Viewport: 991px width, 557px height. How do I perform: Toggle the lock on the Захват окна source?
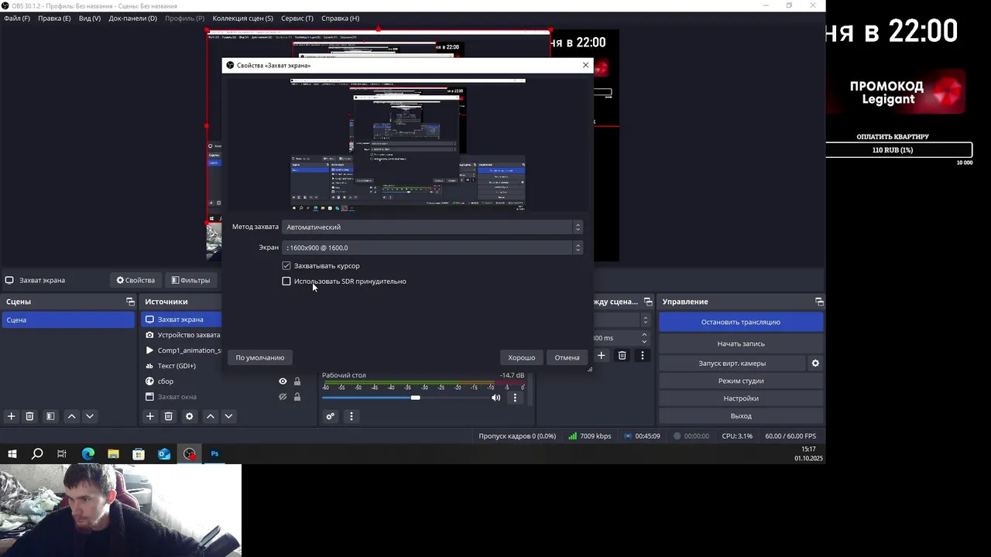click(x=297, y=397)
